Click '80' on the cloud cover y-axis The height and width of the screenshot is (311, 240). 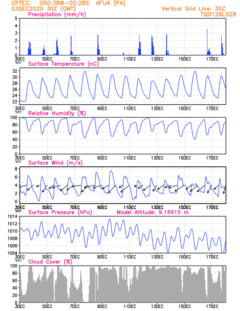pos(15,273)
